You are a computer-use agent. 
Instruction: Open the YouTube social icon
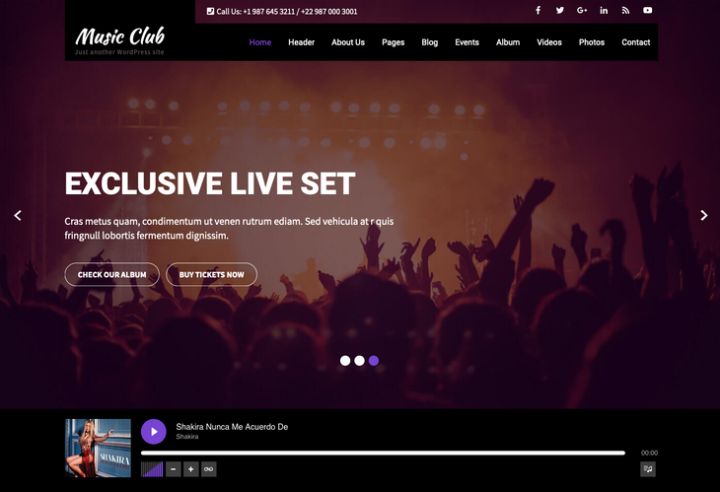click(647, 10)
